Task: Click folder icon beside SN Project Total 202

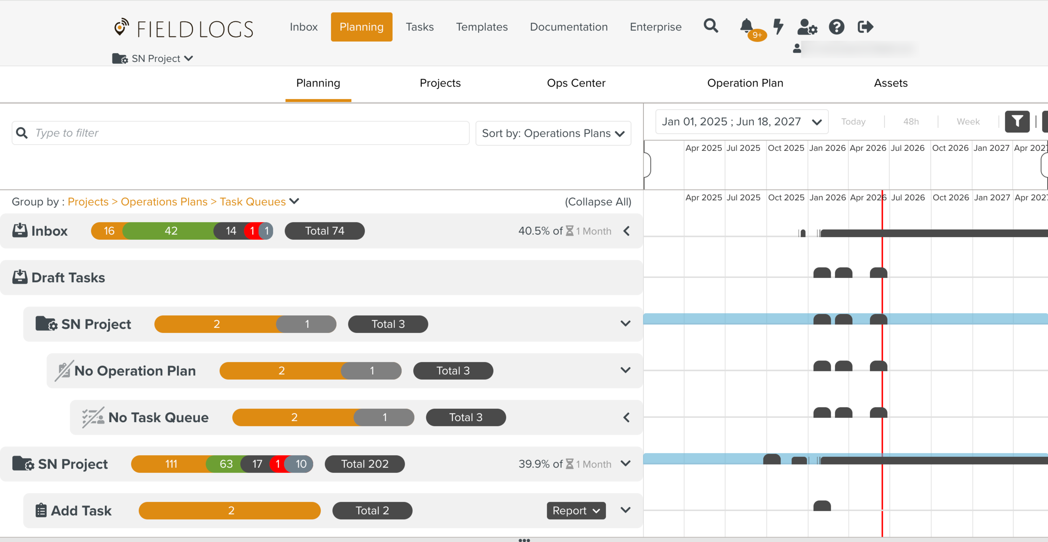Action: 23,464
